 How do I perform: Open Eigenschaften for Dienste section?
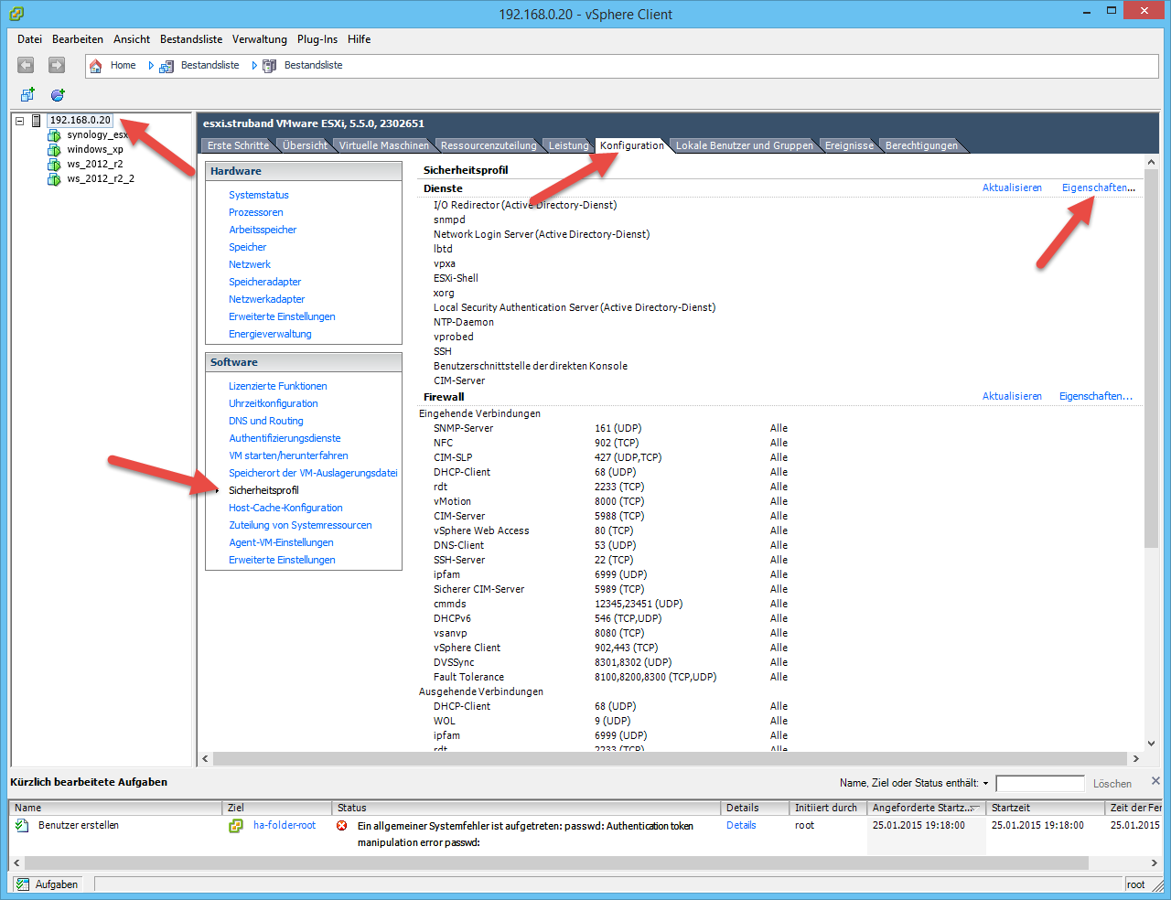pyautogui.click(x=1098, y=187)
